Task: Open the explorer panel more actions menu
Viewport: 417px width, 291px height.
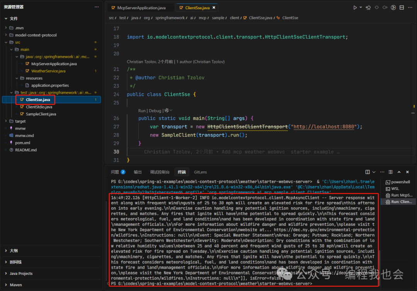Action: (97, 7)
